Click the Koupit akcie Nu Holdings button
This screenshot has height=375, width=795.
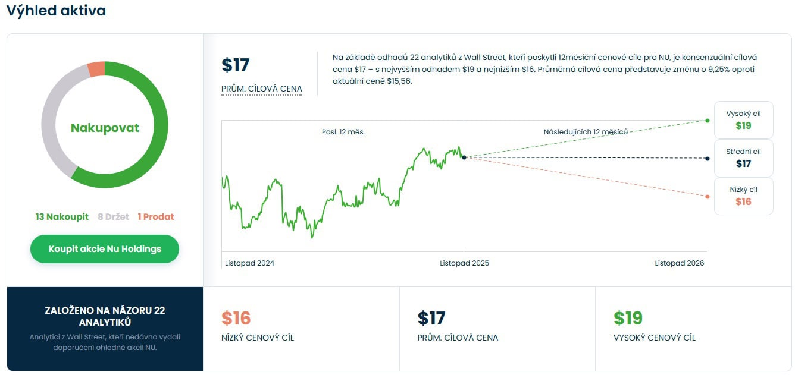tap(105, 249)
